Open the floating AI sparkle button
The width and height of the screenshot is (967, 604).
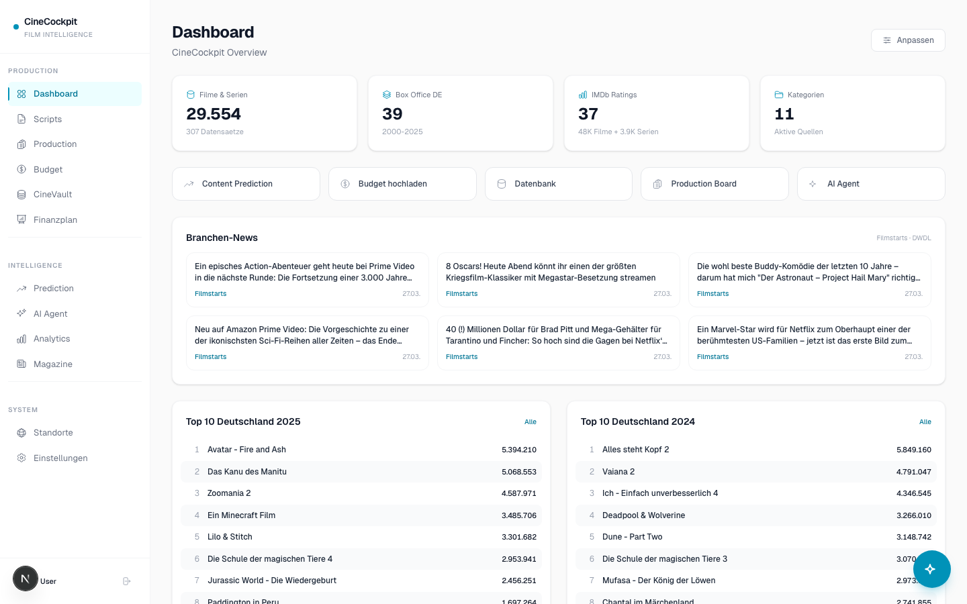pos(930,569)
